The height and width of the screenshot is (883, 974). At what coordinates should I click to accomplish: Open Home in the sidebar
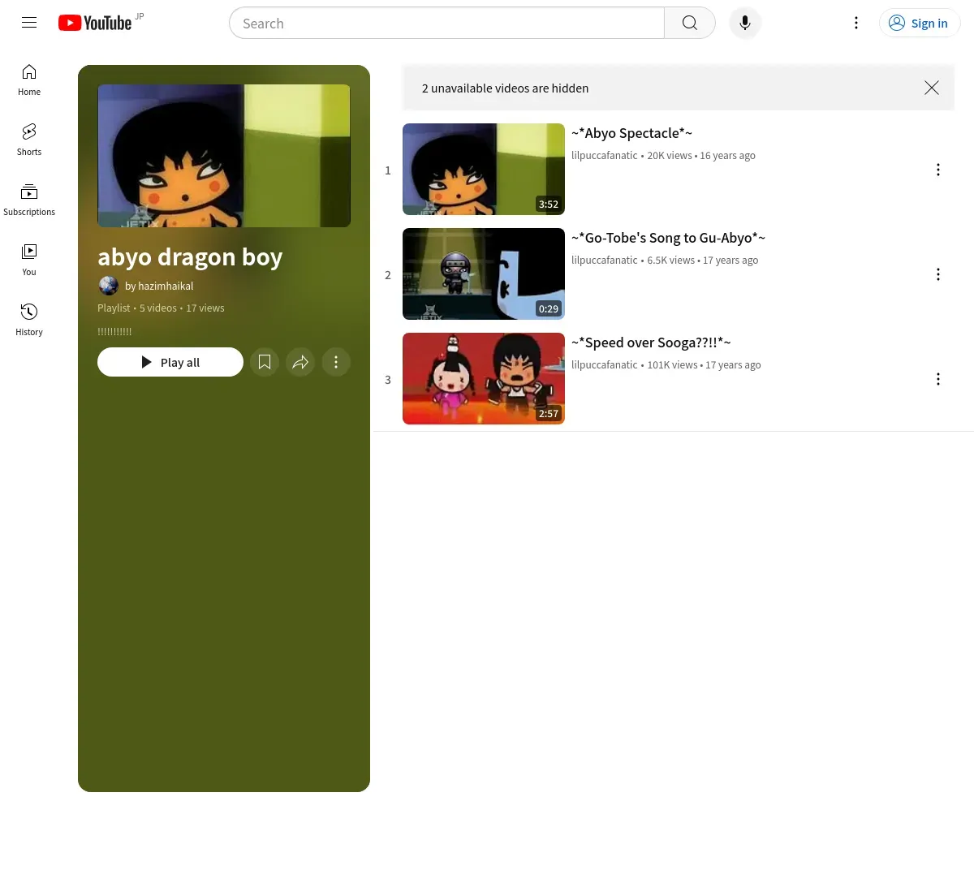point(29,80)
